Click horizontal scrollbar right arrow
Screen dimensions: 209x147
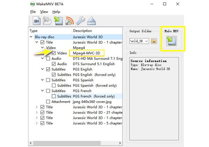point(120,143)
